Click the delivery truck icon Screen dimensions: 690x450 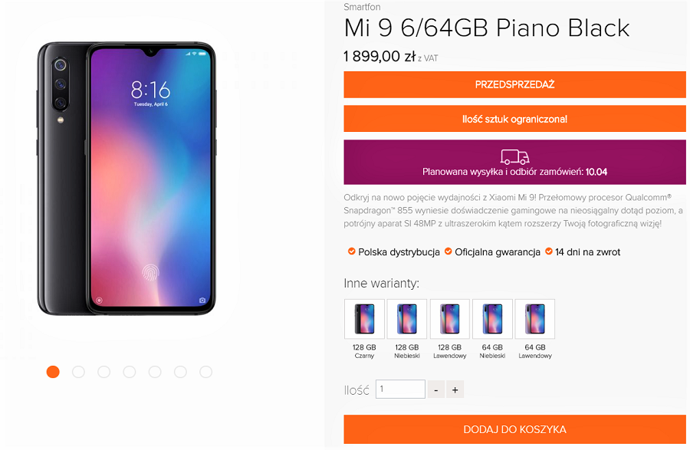(514, 156)
